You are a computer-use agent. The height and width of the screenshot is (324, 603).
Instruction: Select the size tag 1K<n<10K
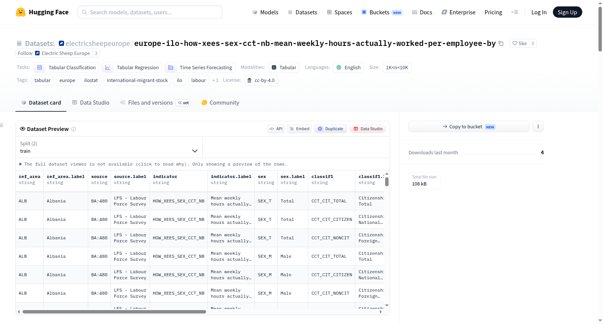point(397,67)
